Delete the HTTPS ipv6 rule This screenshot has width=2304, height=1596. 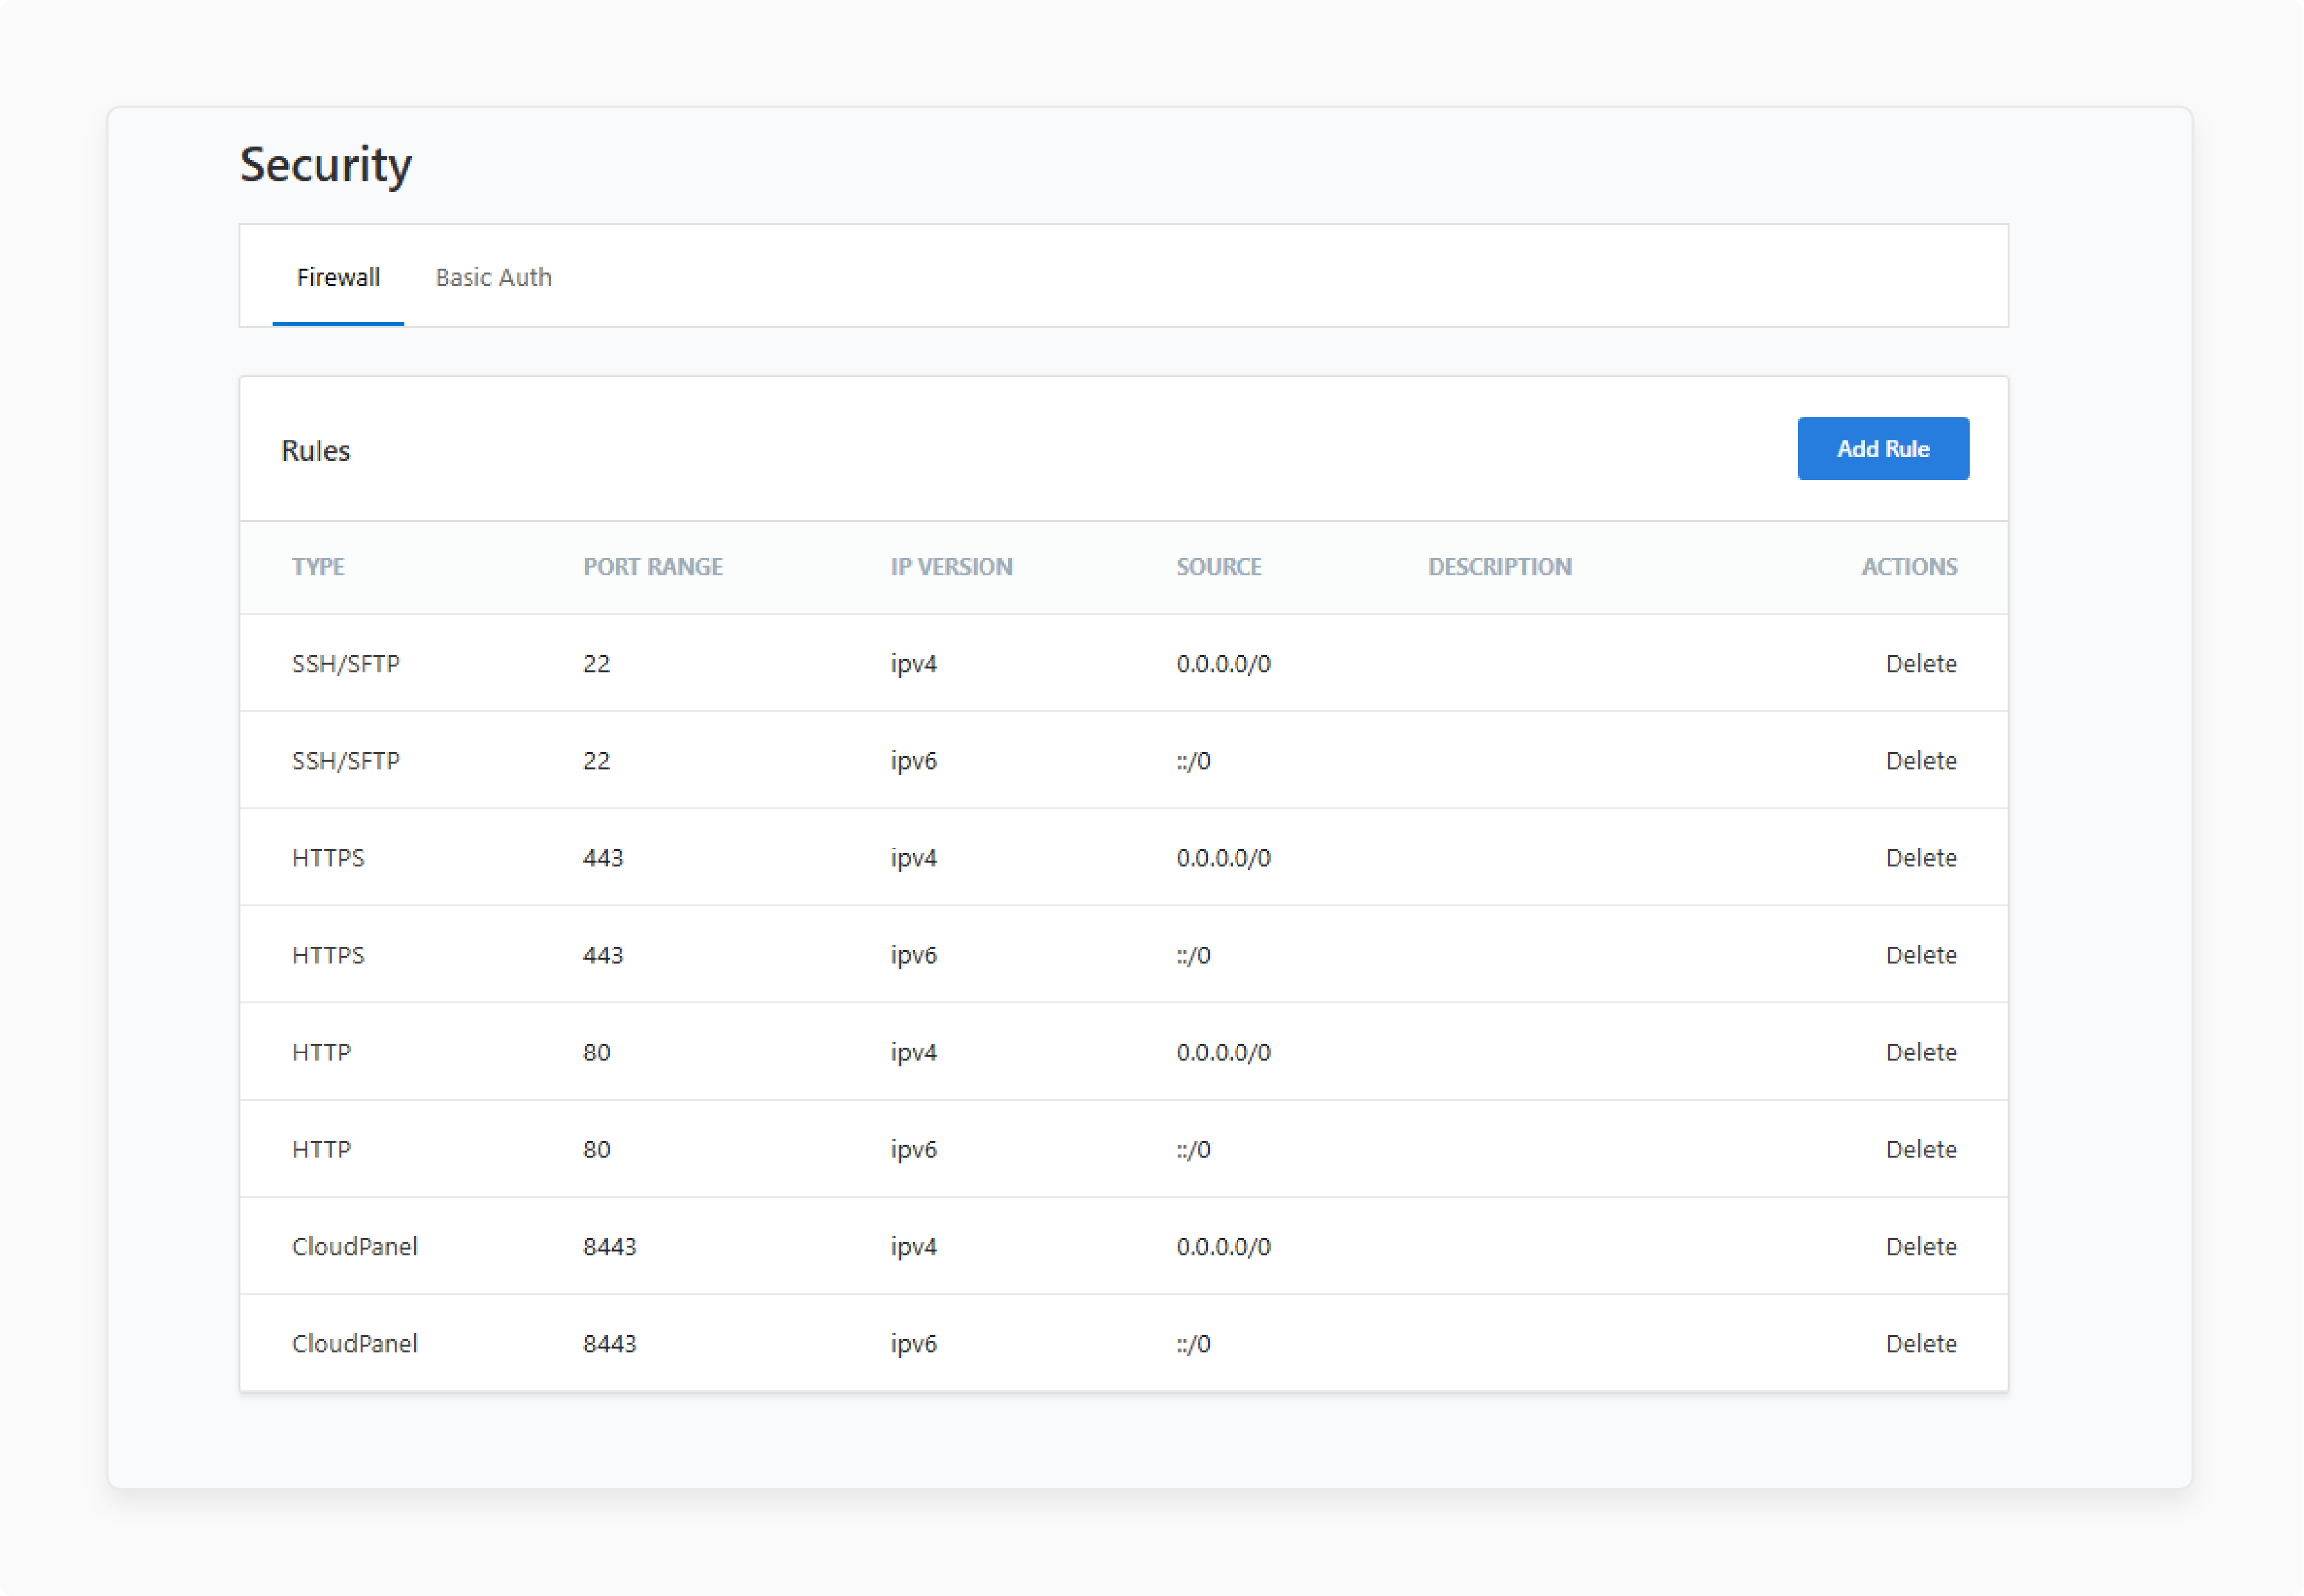tap(1921, 954)
